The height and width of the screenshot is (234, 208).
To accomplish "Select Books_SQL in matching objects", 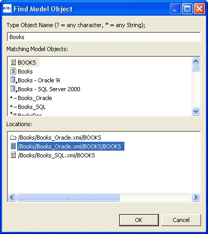I will pos(32,107).
